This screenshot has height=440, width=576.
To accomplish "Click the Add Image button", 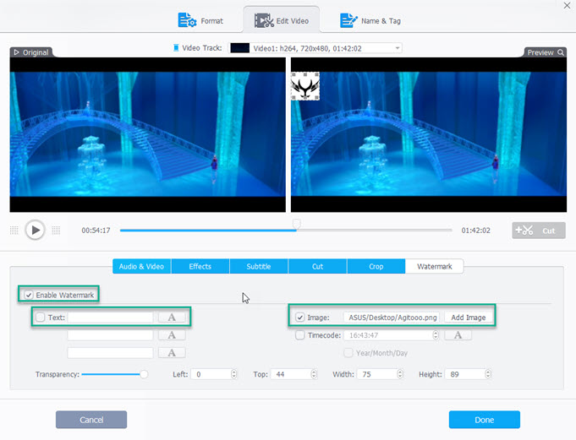I will coord(469,318).
